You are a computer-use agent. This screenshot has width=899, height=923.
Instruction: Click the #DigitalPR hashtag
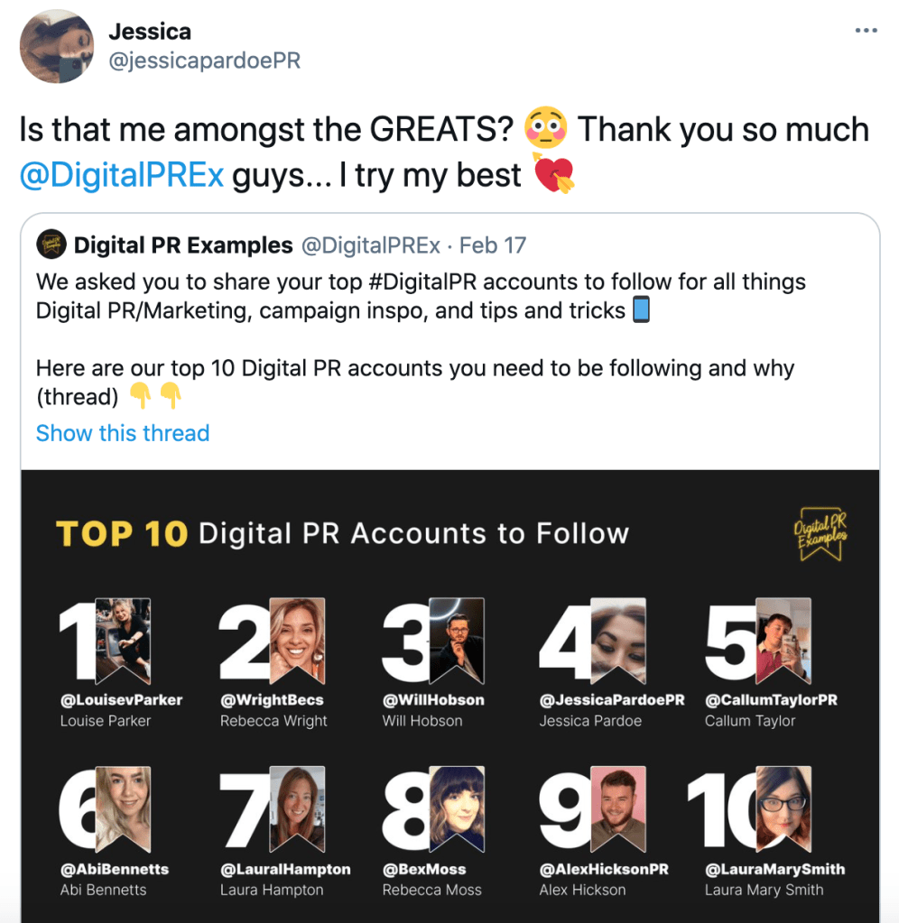tap(422, 282)
